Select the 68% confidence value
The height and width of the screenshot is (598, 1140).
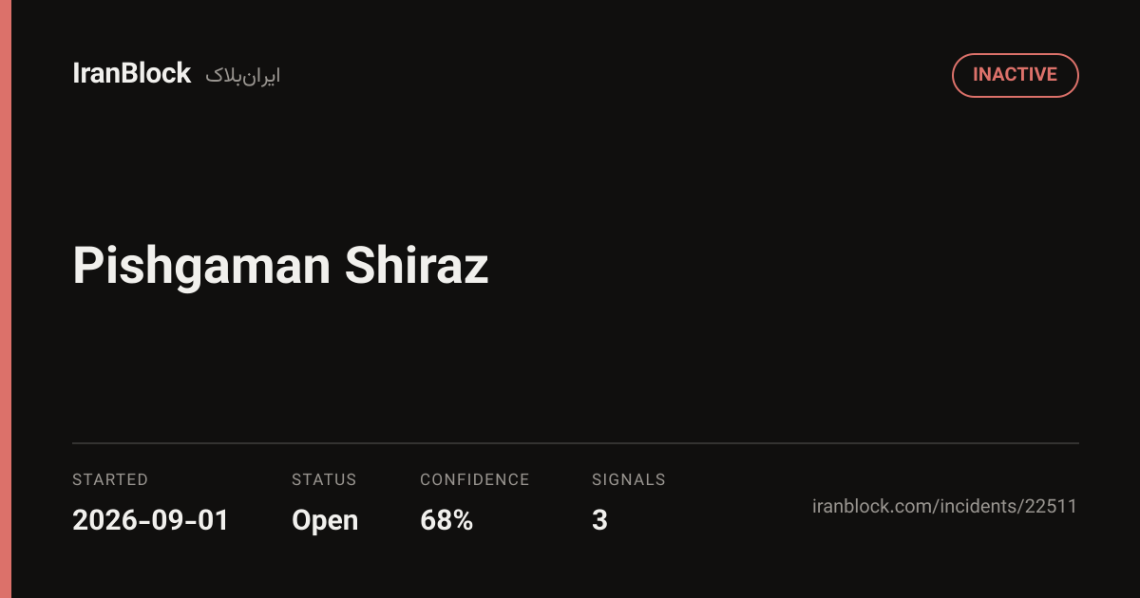[x=446, y=520]
